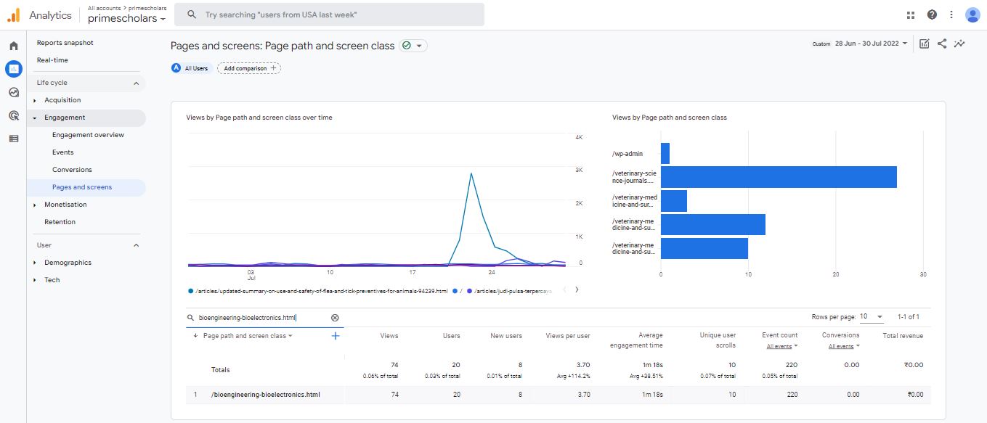Open the Rows per page dropdown
This screenshot has height=423, width=987.
click(871, 317)
